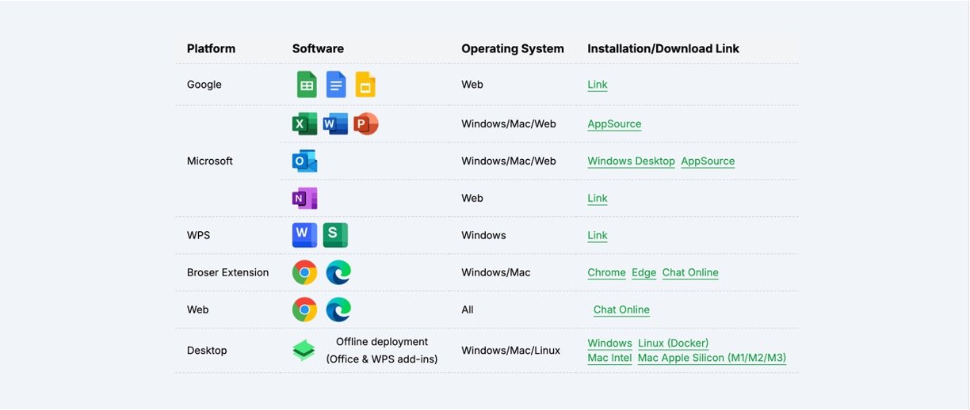This screenshot has height=410, width=970.
Task: Click the Microsoft OneNote icon
Action: click(x=304, y=198)
